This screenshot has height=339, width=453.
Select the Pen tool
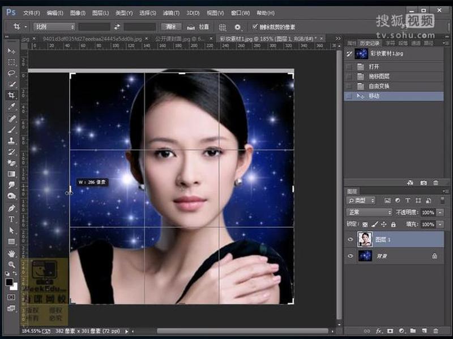click(x=11, y=208)
